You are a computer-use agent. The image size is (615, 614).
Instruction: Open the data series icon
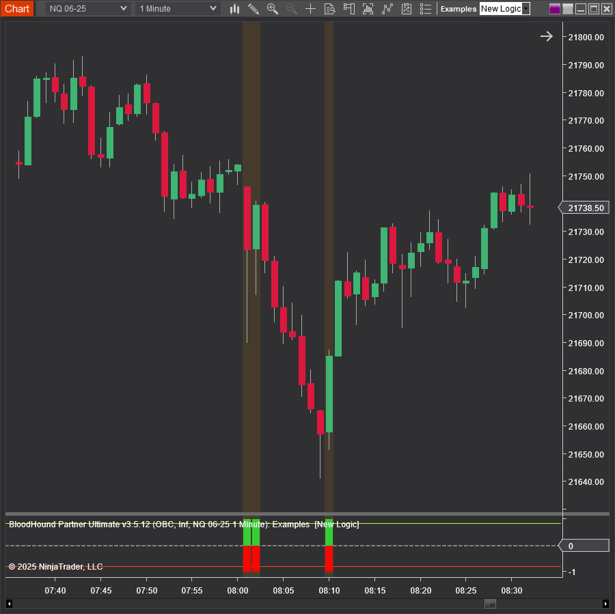pyautogui.click(x=368, y=9)
